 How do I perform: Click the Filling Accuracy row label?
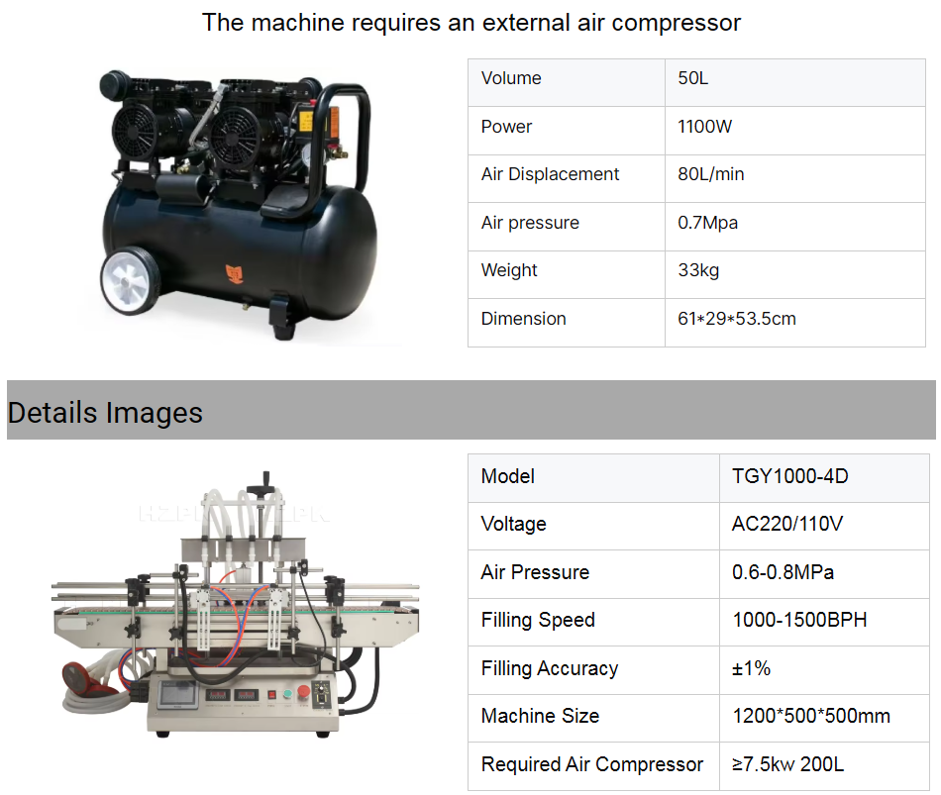[x=549, y=668]
